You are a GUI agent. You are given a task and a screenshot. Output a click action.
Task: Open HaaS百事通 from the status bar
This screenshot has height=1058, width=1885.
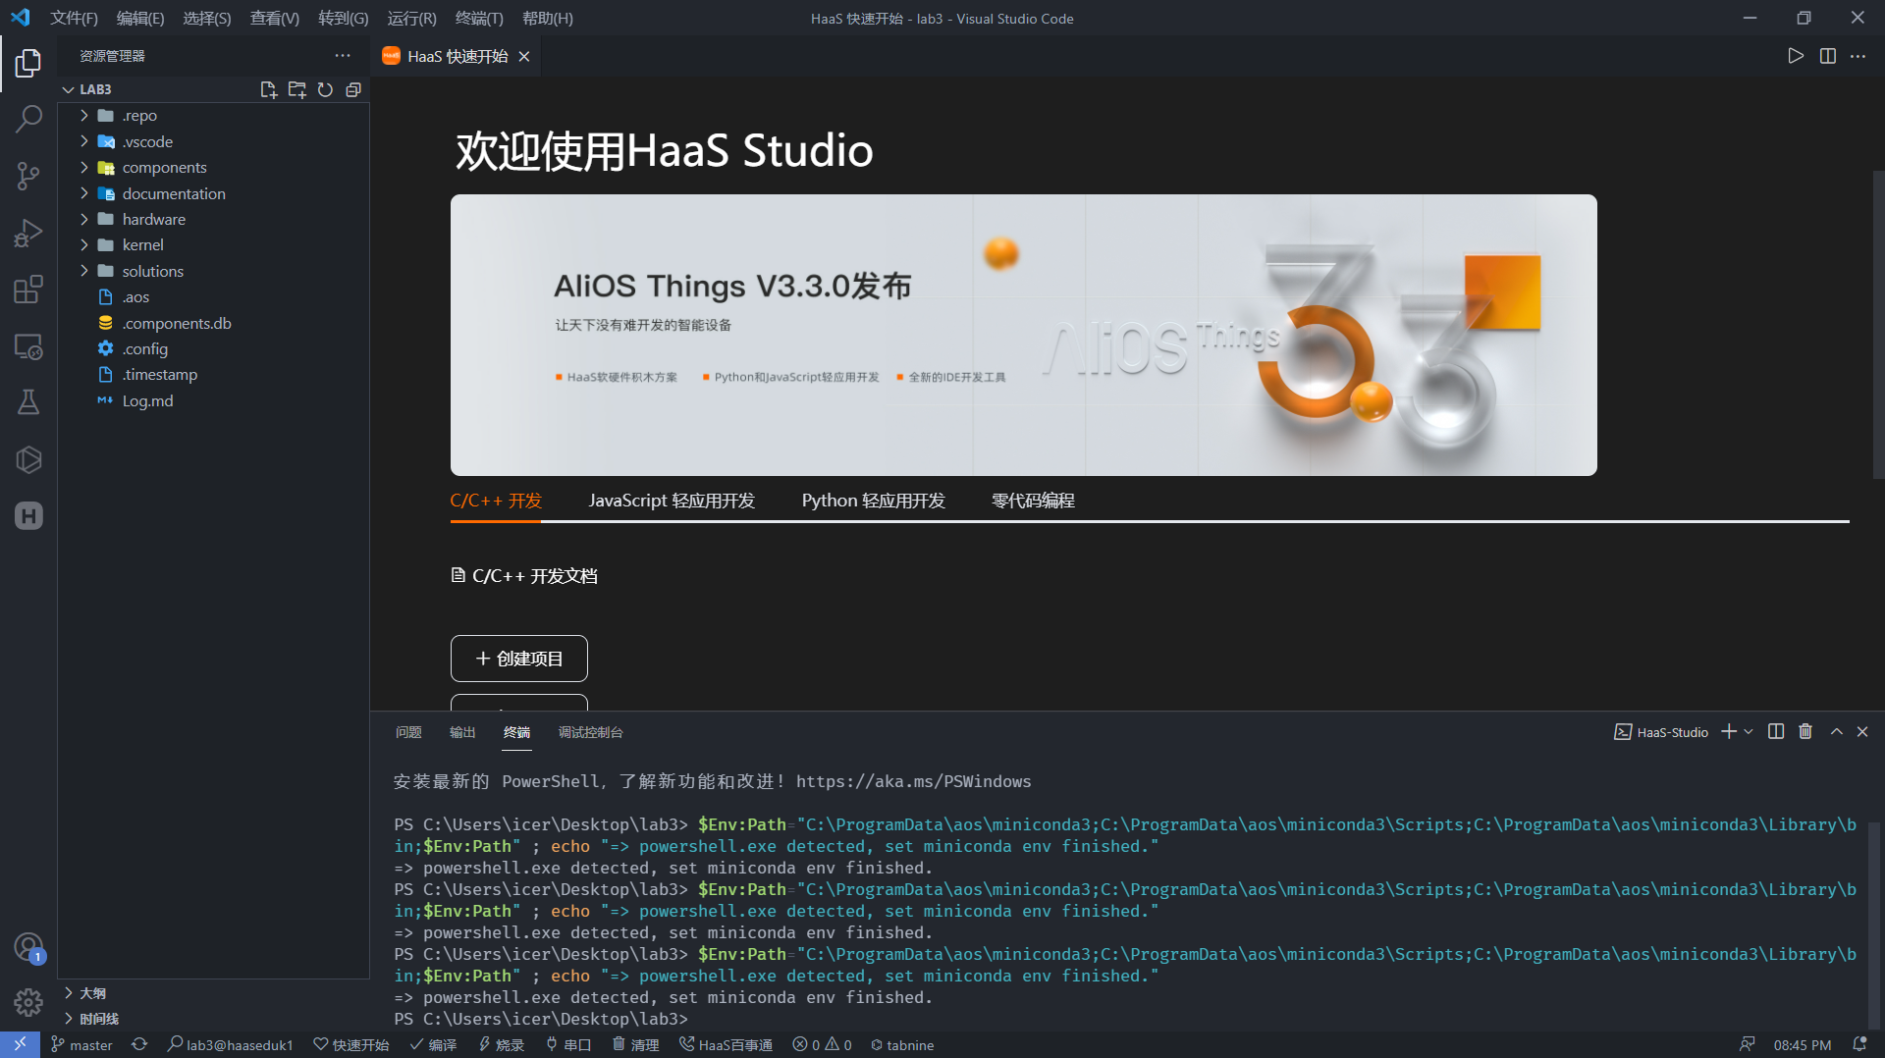click(727, 1044)
